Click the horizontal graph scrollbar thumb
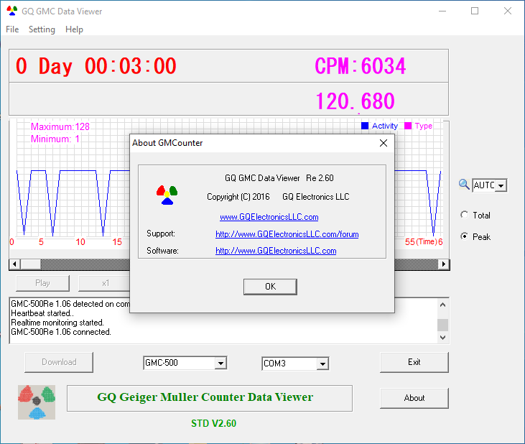 [30, 264]
